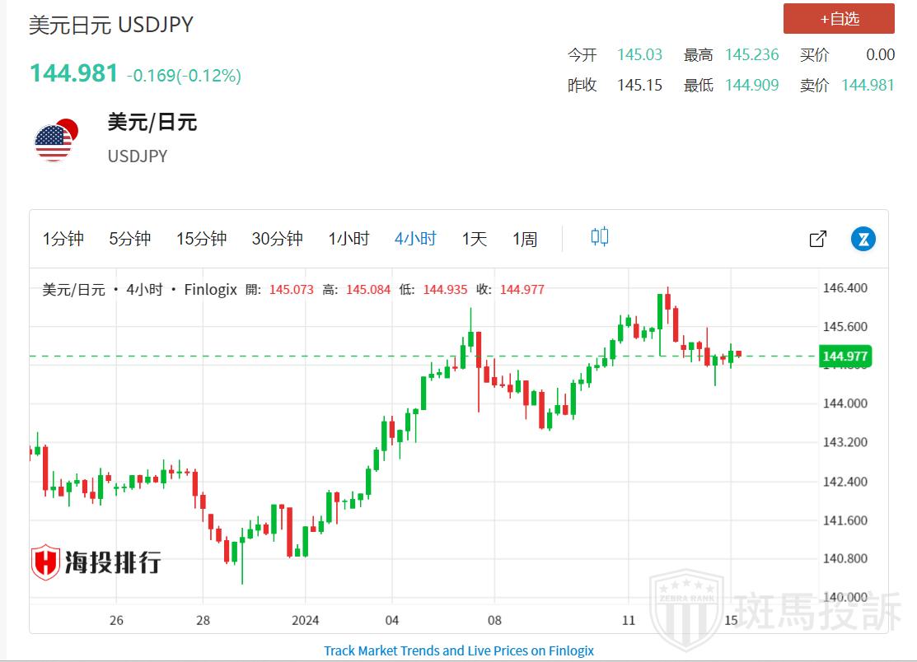
Task: Click the 最高 value 145.236
Action: 752,55
